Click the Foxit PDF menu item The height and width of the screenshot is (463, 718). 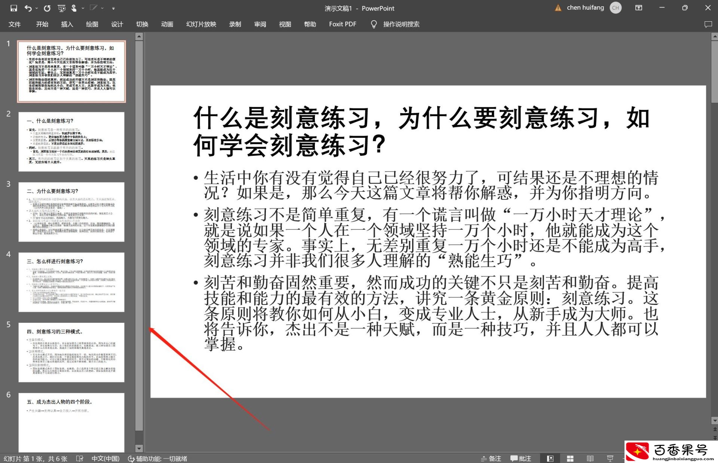(x=343, y=24)
